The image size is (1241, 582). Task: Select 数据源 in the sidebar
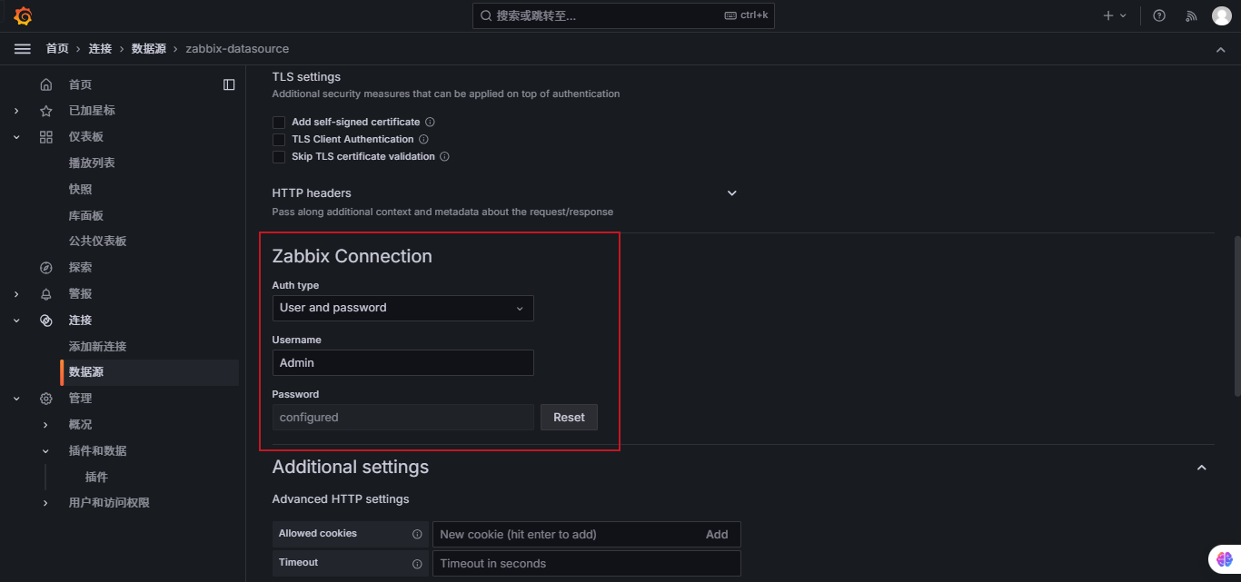pos(150,372)
